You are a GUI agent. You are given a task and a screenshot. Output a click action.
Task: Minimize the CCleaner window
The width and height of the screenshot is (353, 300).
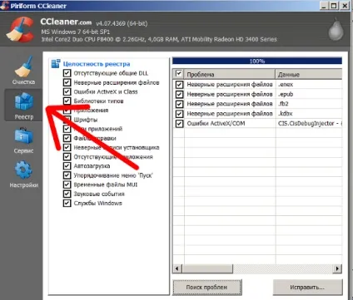[x=324, y=6]
